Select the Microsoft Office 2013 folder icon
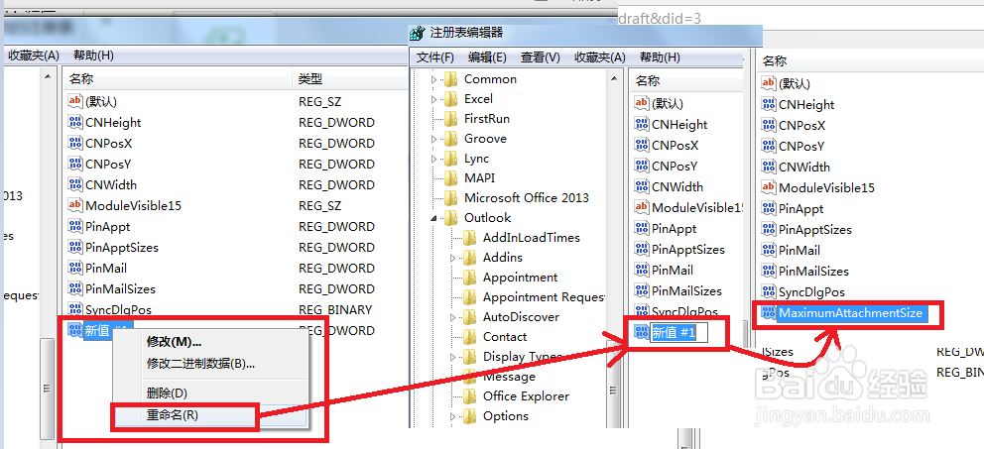The image size is (984, 449). 450,198
